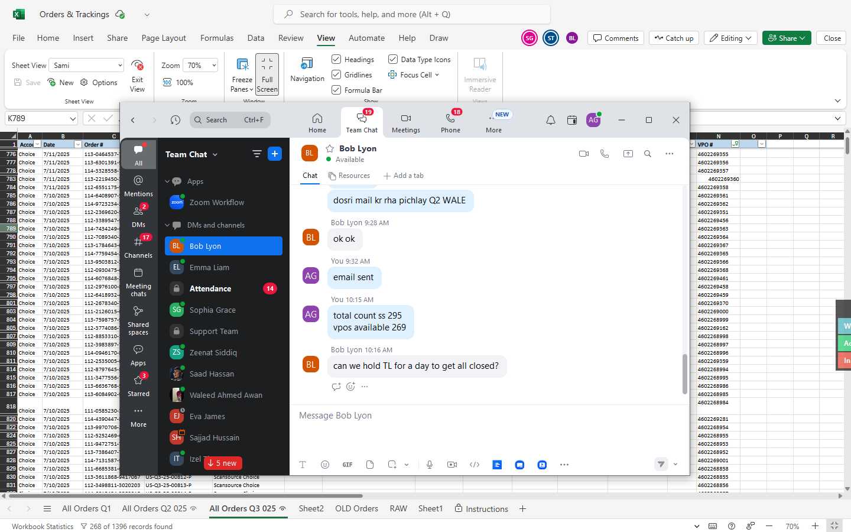Open the GIF picker in composer
This screenshot has height=532, width=851.
[x=347, y=465]
